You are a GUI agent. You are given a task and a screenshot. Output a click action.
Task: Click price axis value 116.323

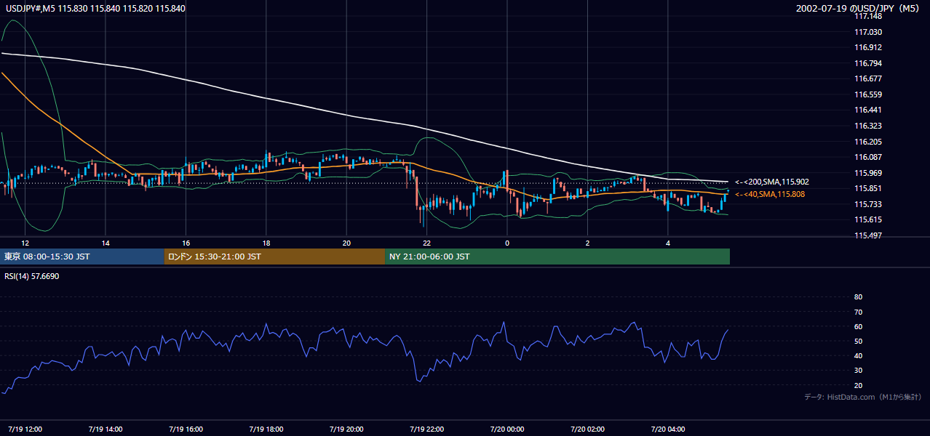pos(867,126)
